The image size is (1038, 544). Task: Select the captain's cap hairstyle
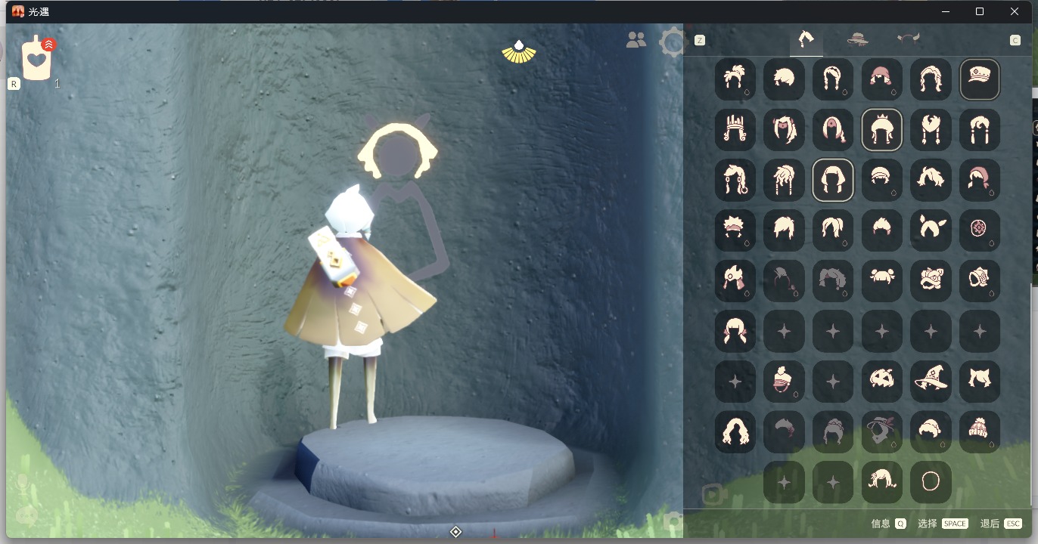pos(980,79)
